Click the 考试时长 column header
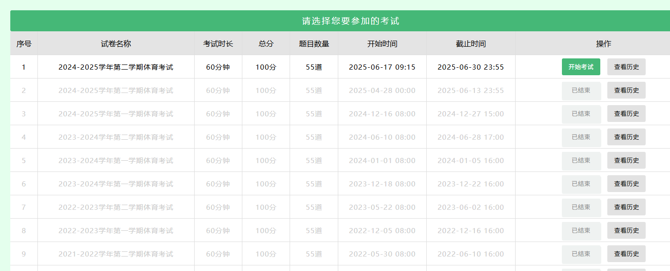The width and height of the screenshot is (670, 271). (x=218, y=43)
